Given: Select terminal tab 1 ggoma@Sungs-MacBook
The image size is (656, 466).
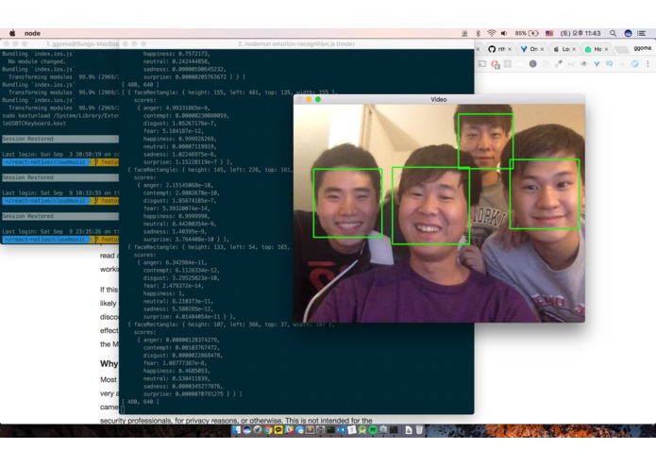Looking at the screenshot, I should (x=82, y=44).
